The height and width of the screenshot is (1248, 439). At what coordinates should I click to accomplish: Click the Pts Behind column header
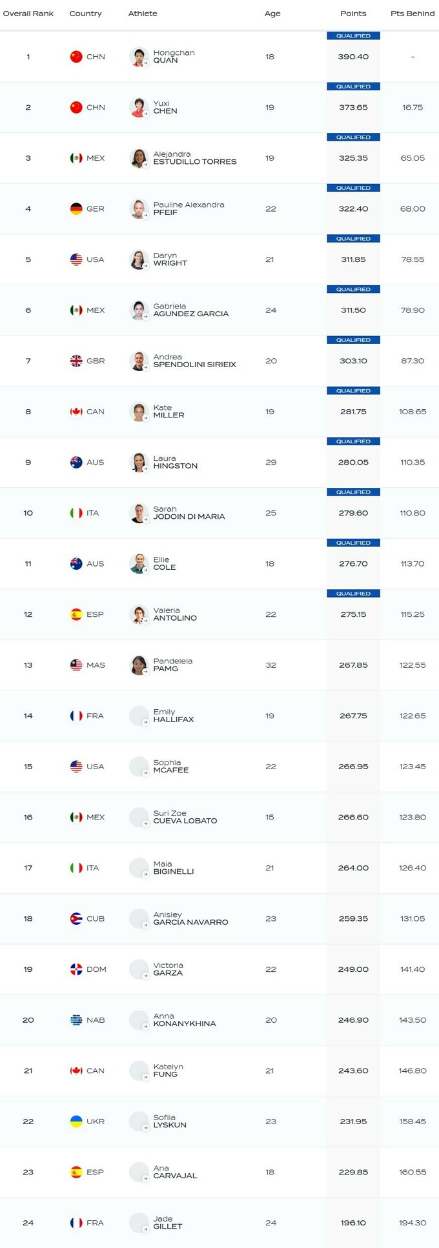point(413,14)
